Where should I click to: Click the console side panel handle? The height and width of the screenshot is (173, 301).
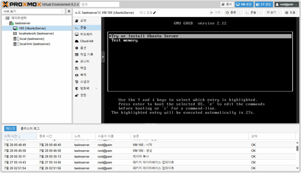(x=103, y=57)
